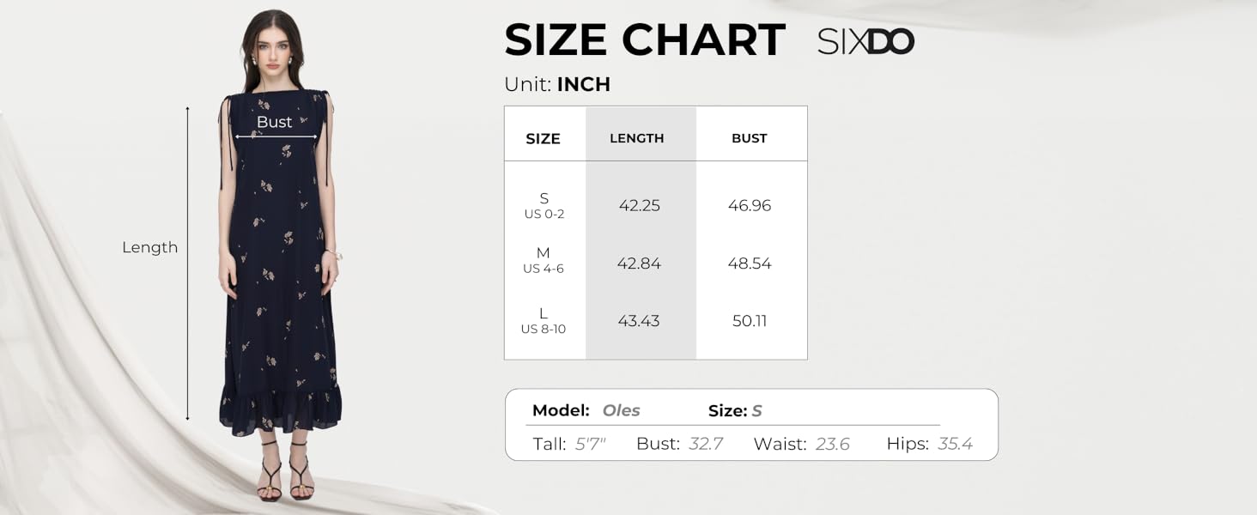Click the Length label beside the model
Image resolution: width=1257 pixels, height=515 pixels.
pos(149,247)
